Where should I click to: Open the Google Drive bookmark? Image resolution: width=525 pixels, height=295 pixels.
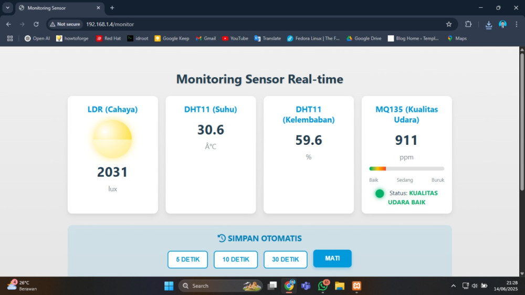pyautogui.click(x=364, y=38)
